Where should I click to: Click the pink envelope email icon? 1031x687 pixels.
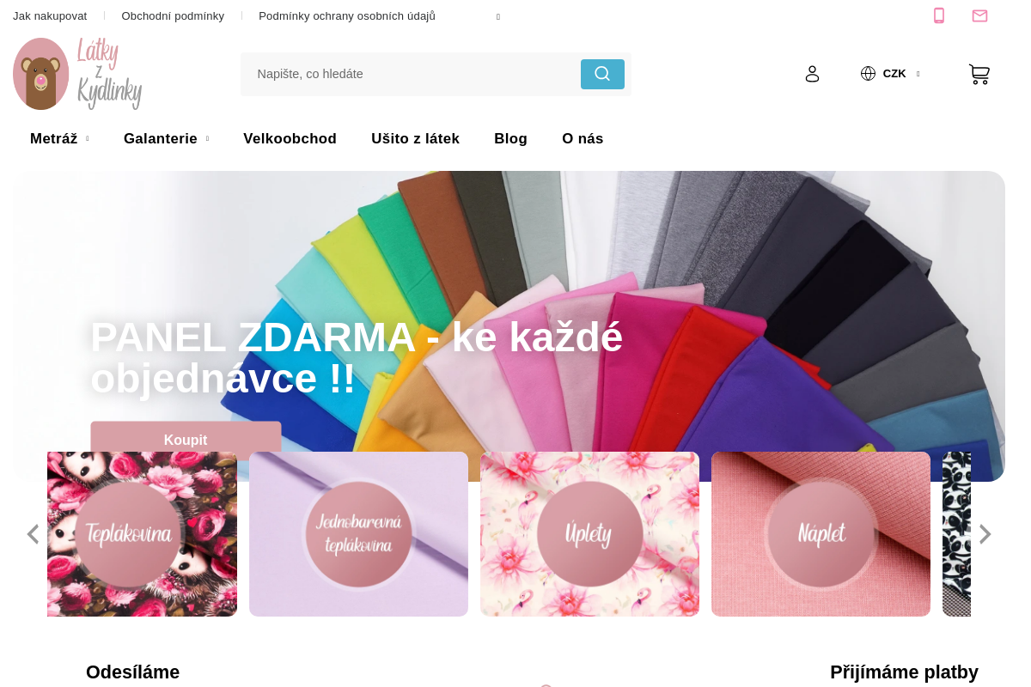tap(979, 15)
